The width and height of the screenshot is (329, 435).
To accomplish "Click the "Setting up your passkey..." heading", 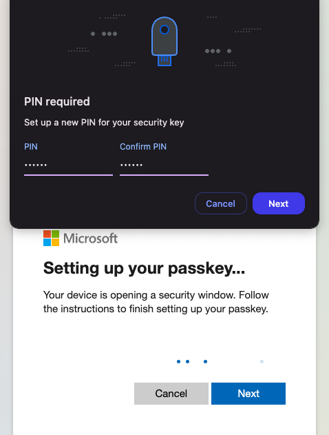I will (144, 268).
